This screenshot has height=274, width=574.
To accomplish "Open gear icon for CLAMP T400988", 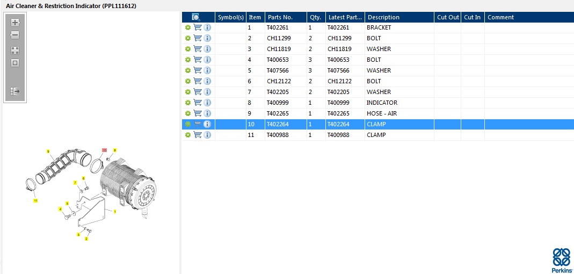I will [x=188, y=135].
